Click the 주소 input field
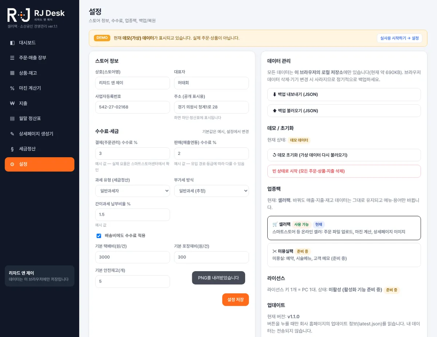Screen dimensions: 437x337 click(x=212, y=107)
